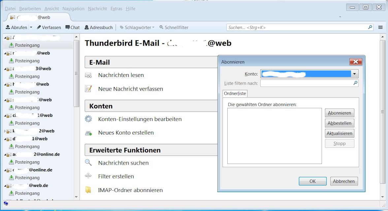Click the Abonnieren button in the dialog
Viewport: 388px width, 211px height.
[x=339, y=113]
